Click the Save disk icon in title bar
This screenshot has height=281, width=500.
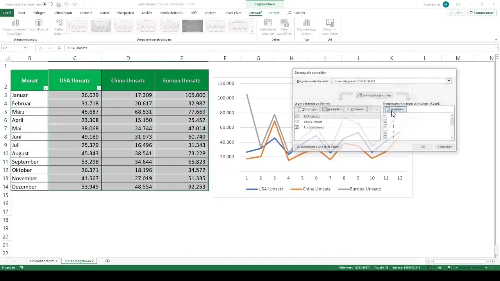58,4
